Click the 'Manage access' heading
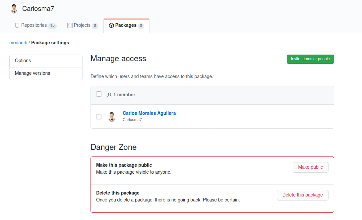362x220 pixels. [118, 59]
